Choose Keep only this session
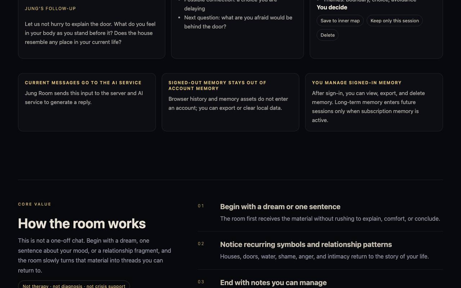Image resolution: width=461 pixels, height=288 pixels. coord(394,21)
